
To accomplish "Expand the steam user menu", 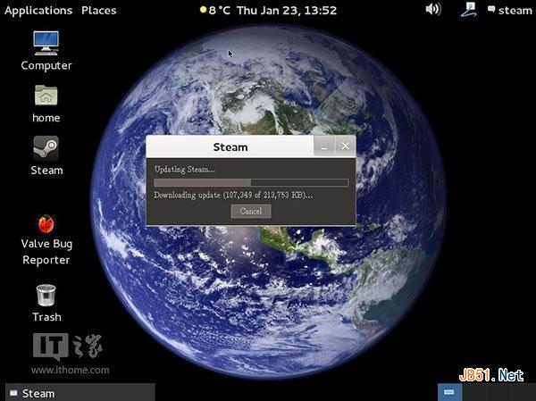I will (x=509, y=11).
